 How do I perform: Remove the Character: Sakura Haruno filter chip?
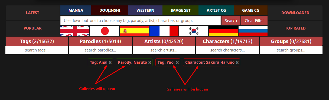[237, 62]
